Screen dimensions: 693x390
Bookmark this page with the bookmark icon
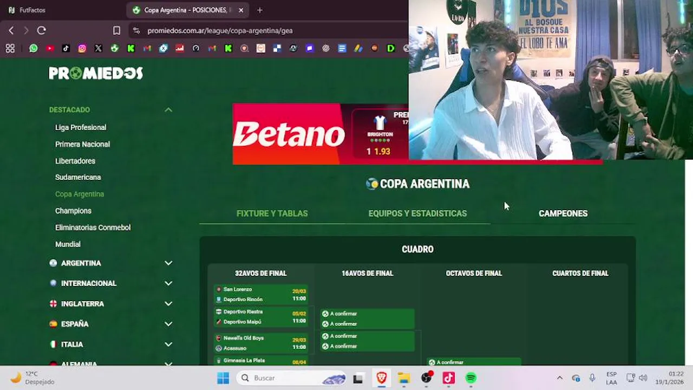pyautogui.click(x=116, y=30)
